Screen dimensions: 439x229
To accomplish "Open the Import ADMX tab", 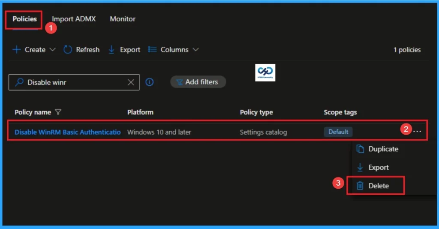I will [x=74, y=19].
